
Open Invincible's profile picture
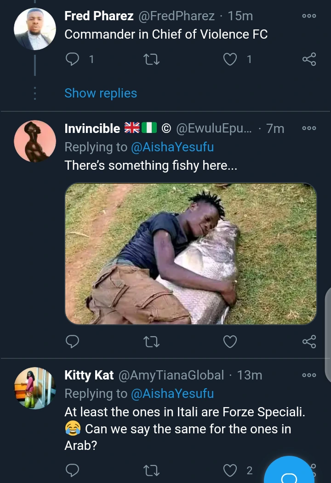35,141
